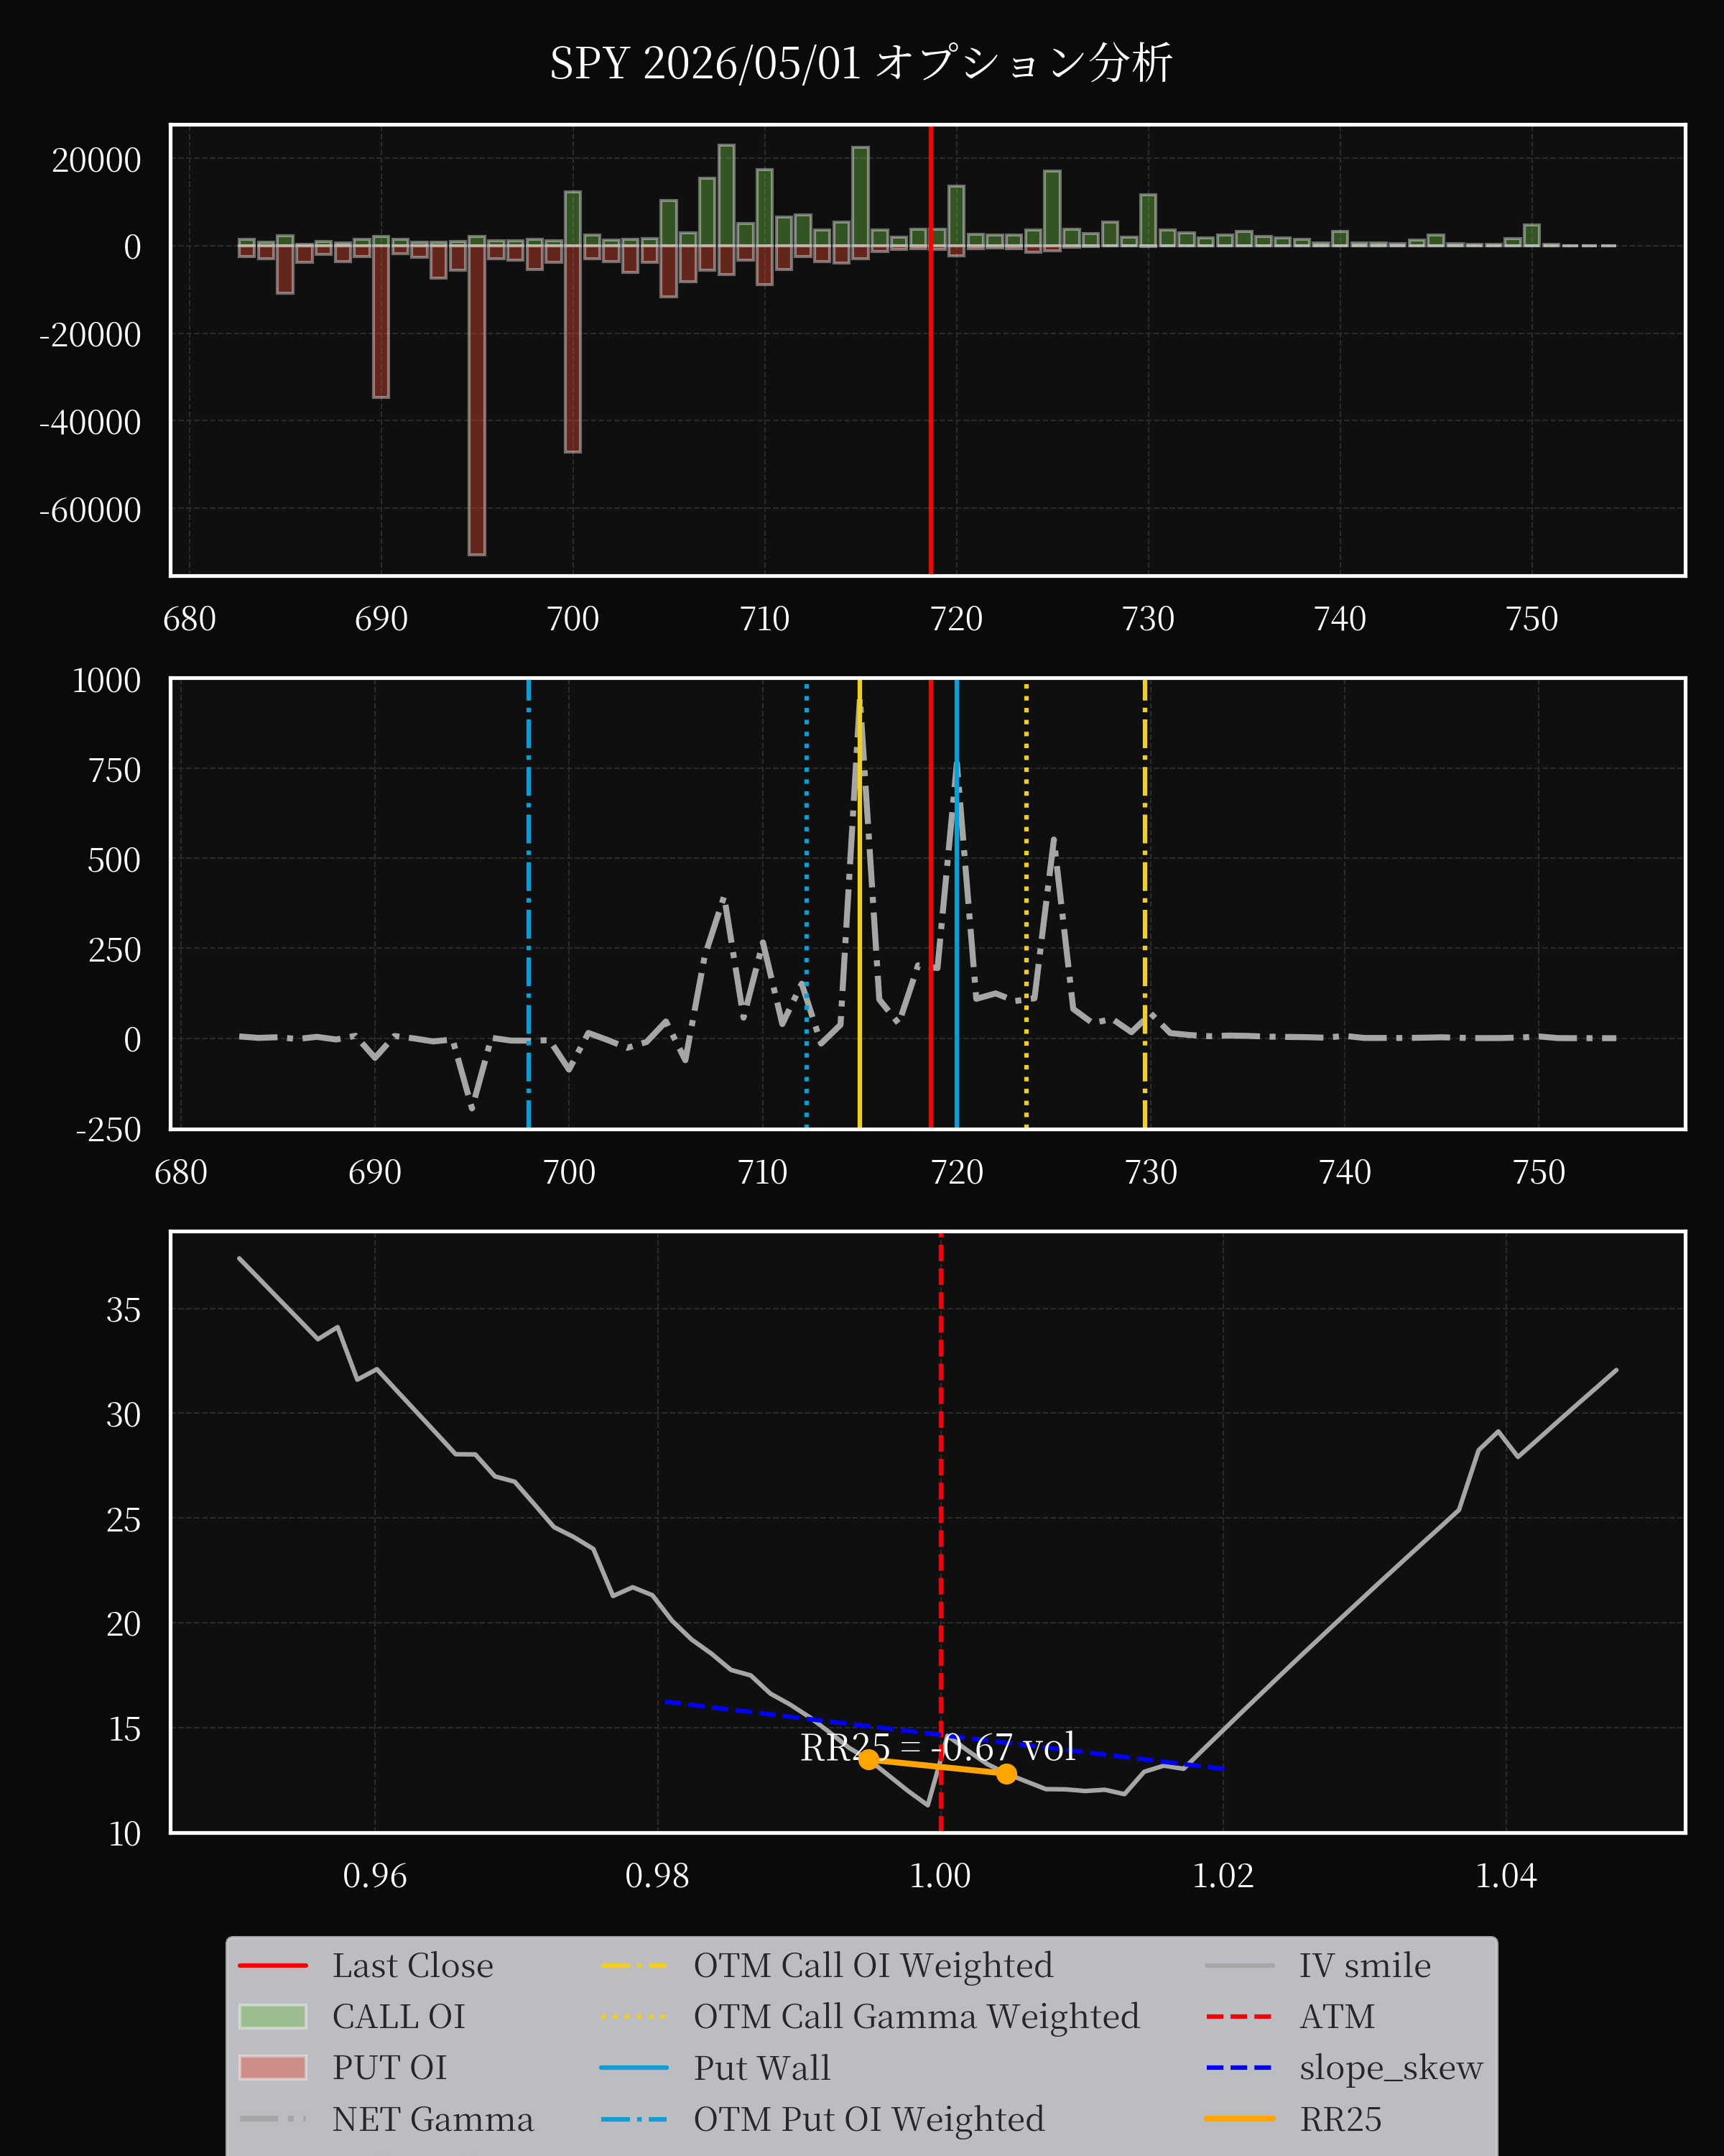This screenshot has height=2156, width=1724.
Task: Click the right orange RR25 marker dot
Action: click(x=1006, y=1773)
